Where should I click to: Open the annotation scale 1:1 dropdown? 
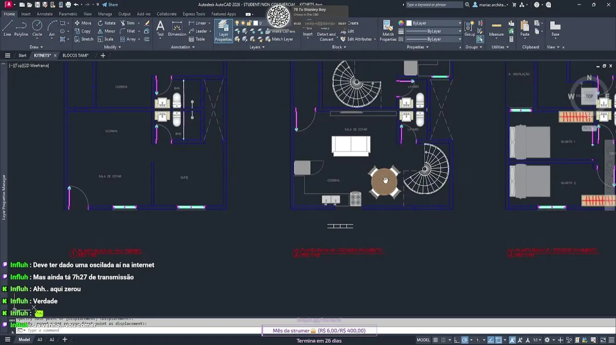537,340
